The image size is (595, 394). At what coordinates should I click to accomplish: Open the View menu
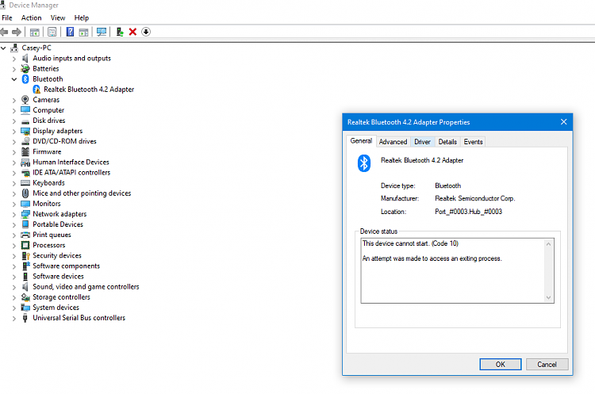click(58, 17)
